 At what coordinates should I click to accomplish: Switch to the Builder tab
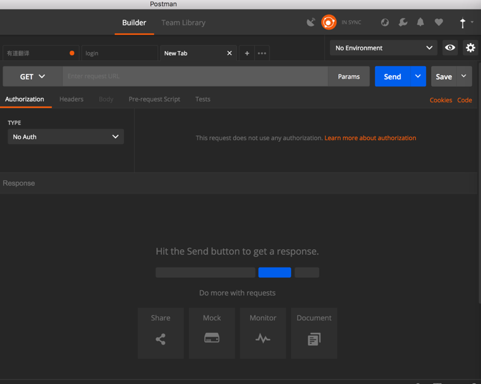point(134,23)
